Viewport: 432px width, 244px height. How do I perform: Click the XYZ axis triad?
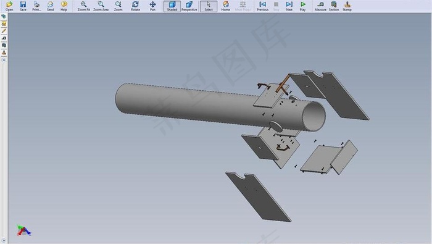(x=23, y=230)
